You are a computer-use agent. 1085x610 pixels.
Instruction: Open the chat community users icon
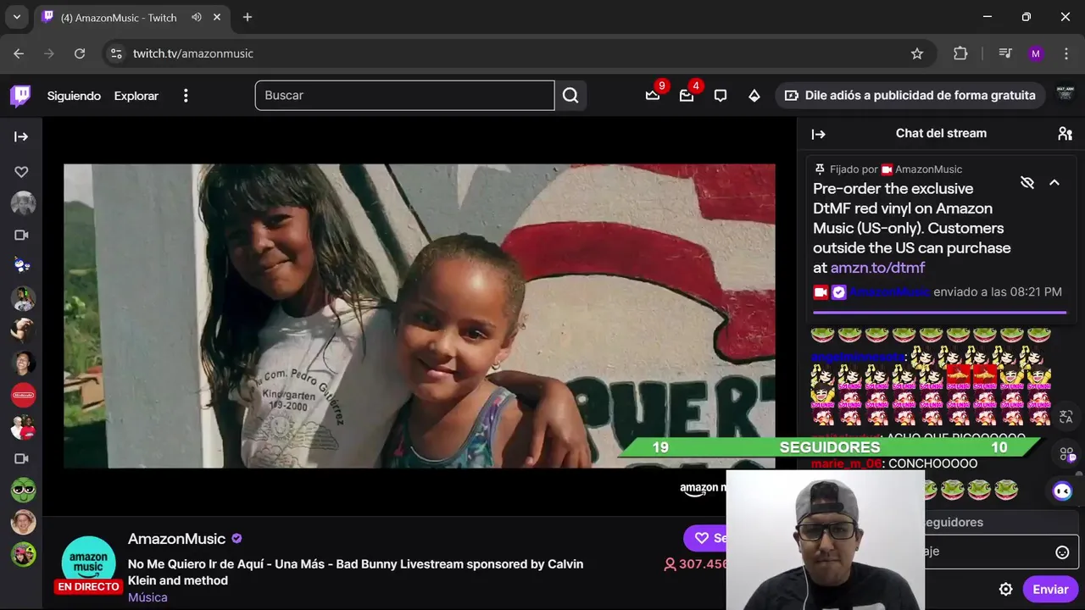1065,134
